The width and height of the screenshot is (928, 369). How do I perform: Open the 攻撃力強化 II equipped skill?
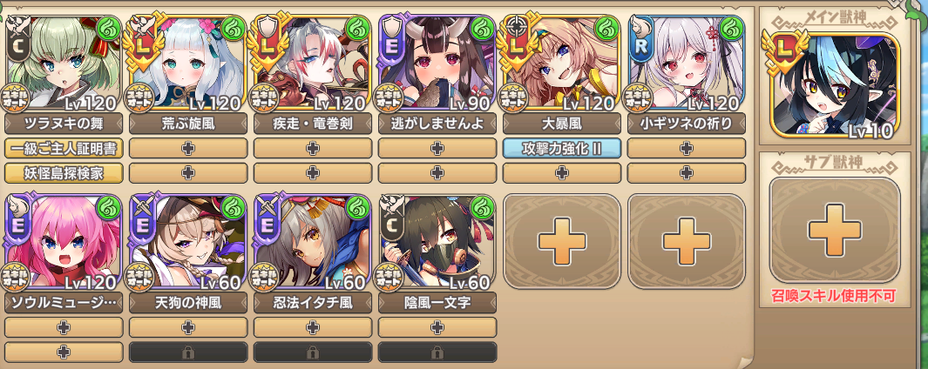pyautogui.click(x=562, y=149)
